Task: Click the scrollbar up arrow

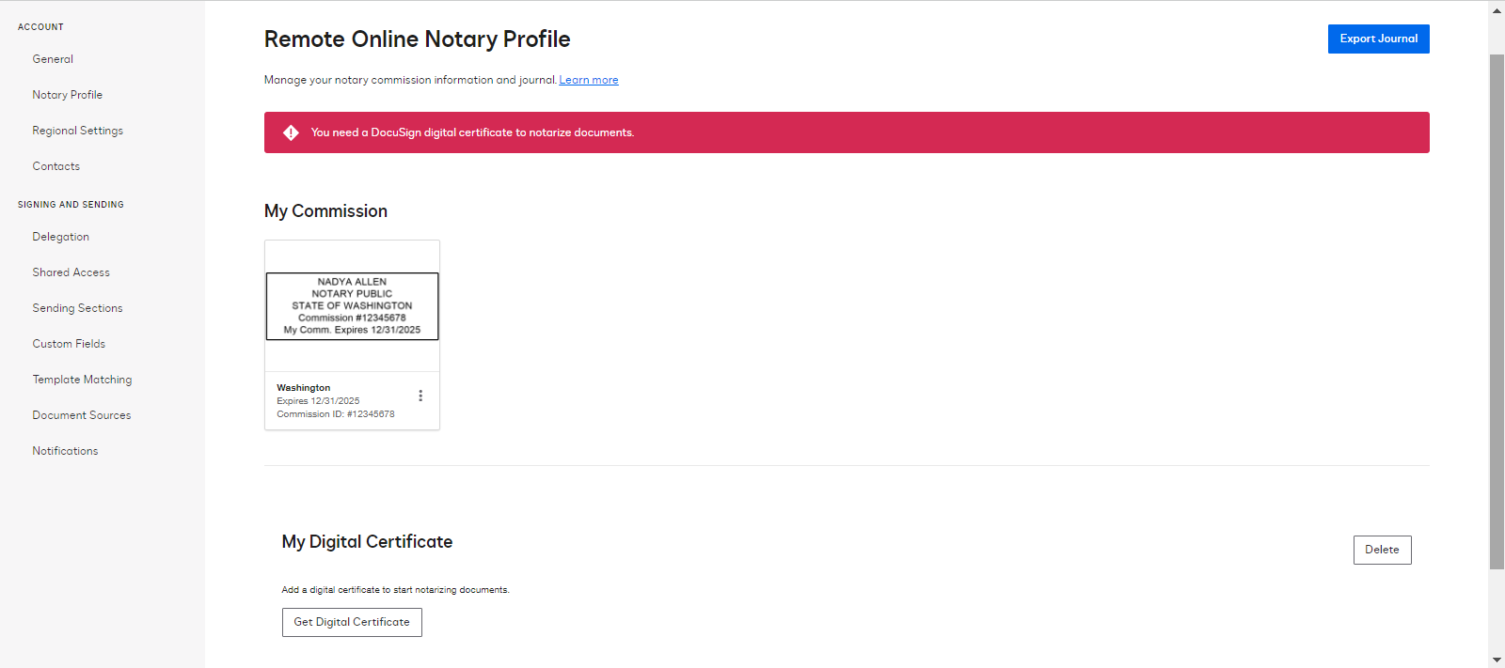Action: pos(1497,10)
